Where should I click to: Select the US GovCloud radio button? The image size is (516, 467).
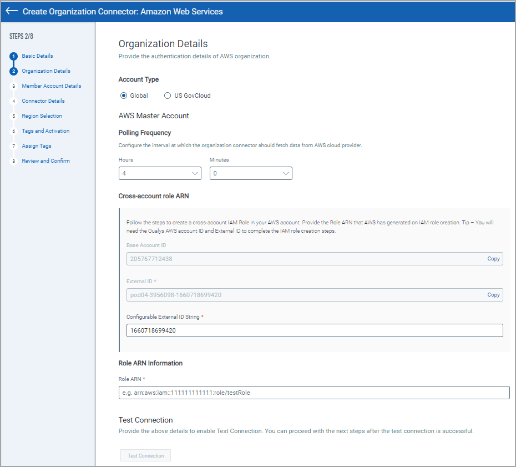(168, 96)
